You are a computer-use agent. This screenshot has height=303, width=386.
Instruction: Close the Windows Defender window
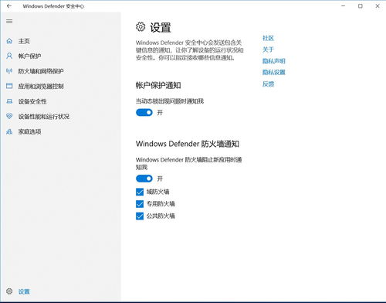tap(378, 6)
